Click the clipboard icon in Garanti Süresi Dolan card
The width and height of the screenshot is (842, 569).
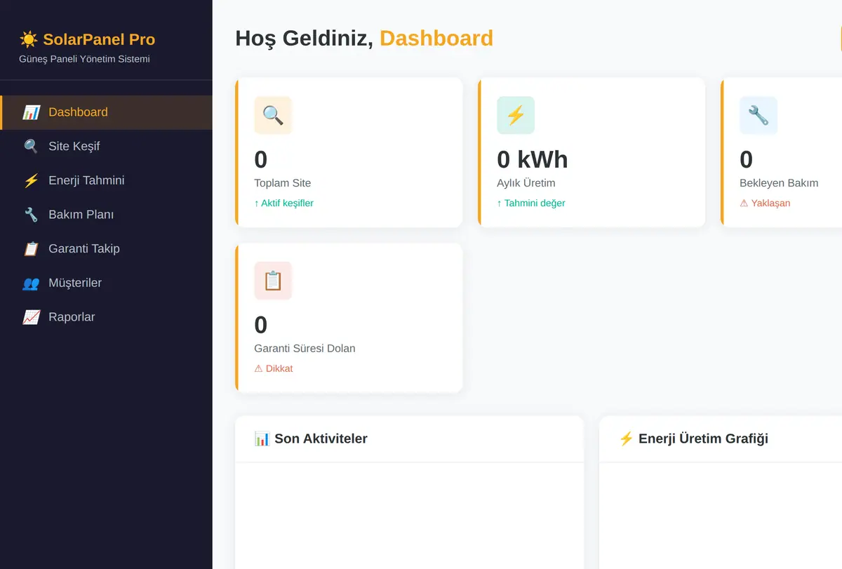(273, 281)
